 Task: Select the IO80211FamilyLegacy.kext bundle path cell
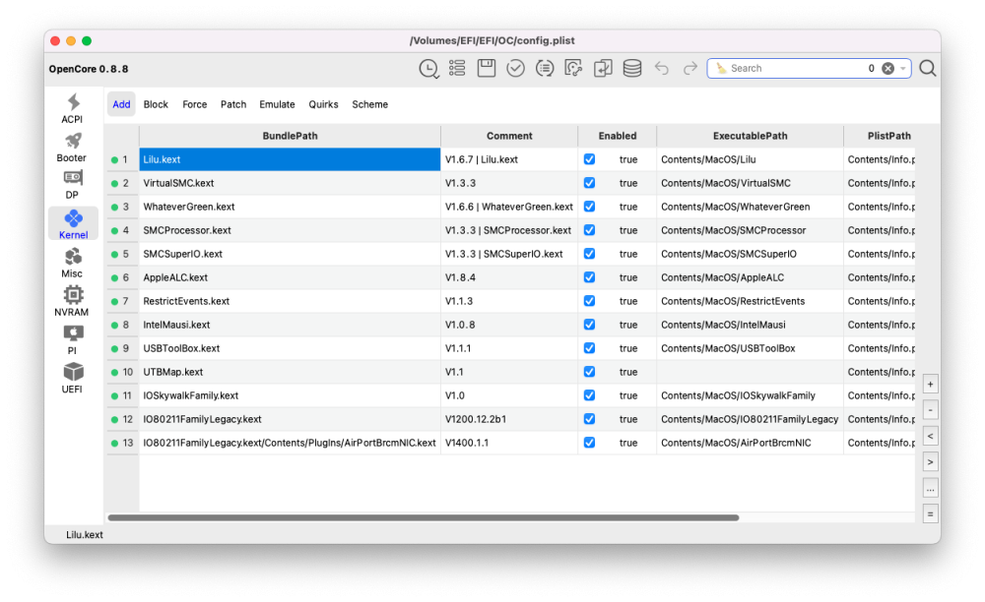coord(290,419)
